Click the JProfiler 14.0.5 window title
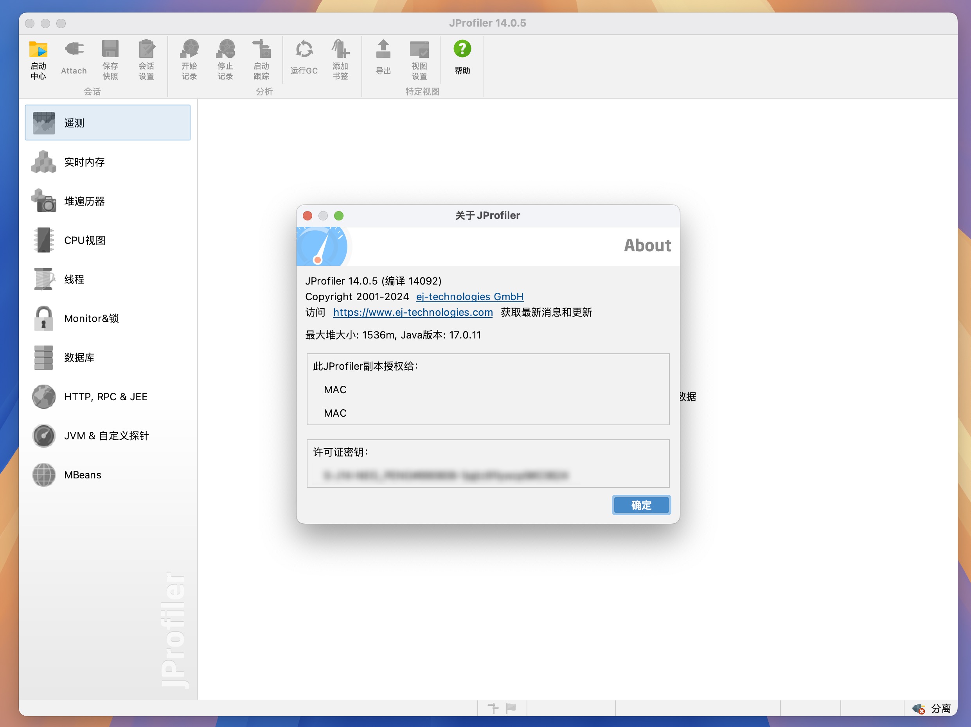 (x=487, y=23)
